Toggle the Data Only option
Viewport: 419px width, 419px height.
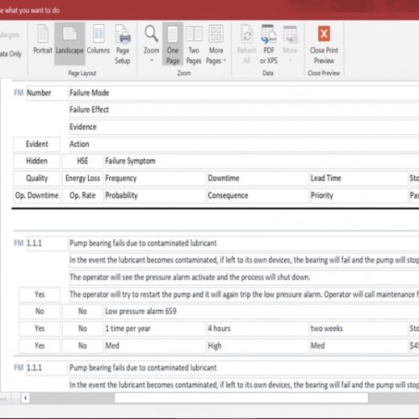coord(10,54)
